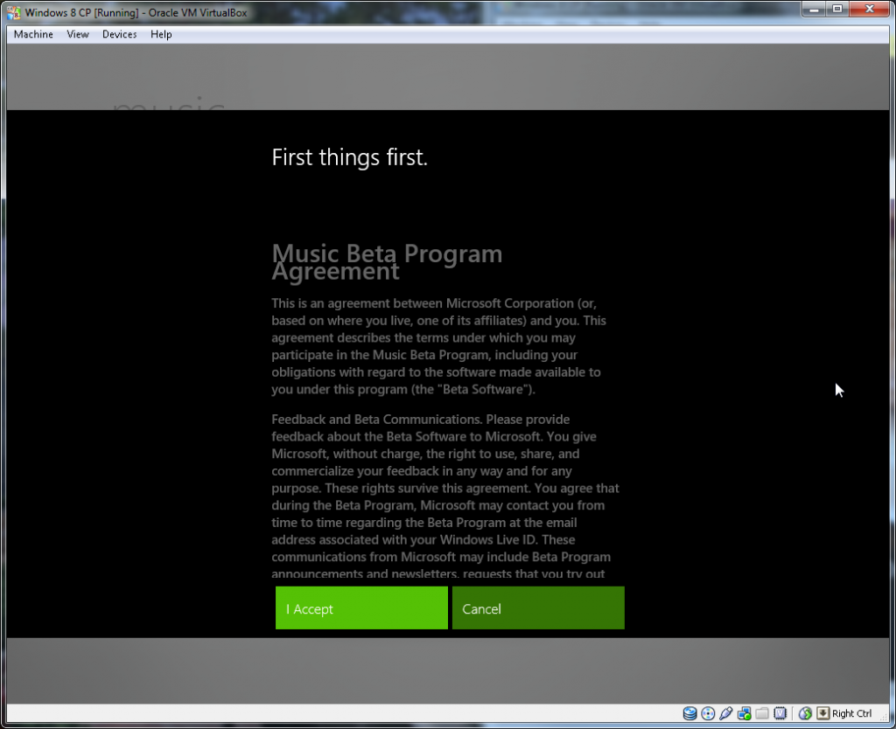
Task: Click the USB devices icon in status bar
Action: click(726, 713)
